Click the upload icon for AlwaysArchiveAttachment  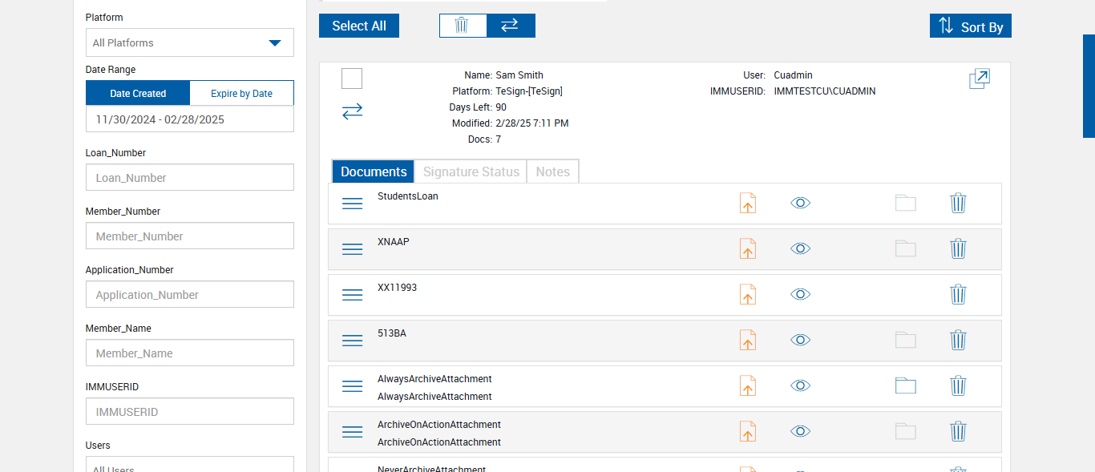click(747, 385)
